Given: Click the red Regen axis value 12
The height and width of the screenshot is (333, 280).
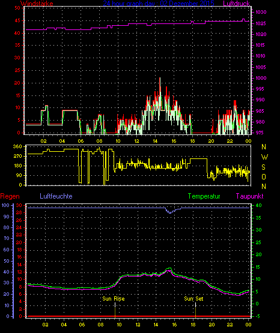Looking at the screenshot, I should tap(19, 272).
